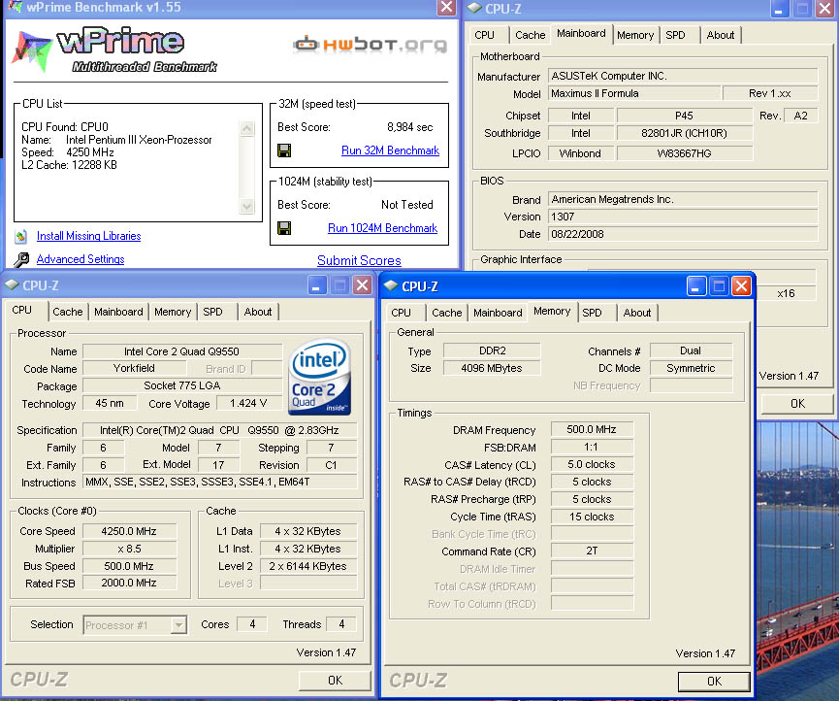
Task: Click the Core Speed 4250.0 MHz field
Action: pos(129,531)
